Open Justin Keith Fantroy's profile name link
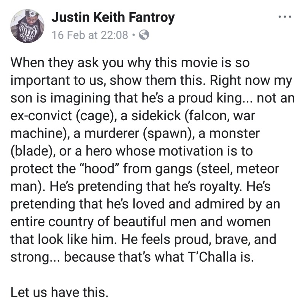The image size is (308, 305). [x=113, y=17]
